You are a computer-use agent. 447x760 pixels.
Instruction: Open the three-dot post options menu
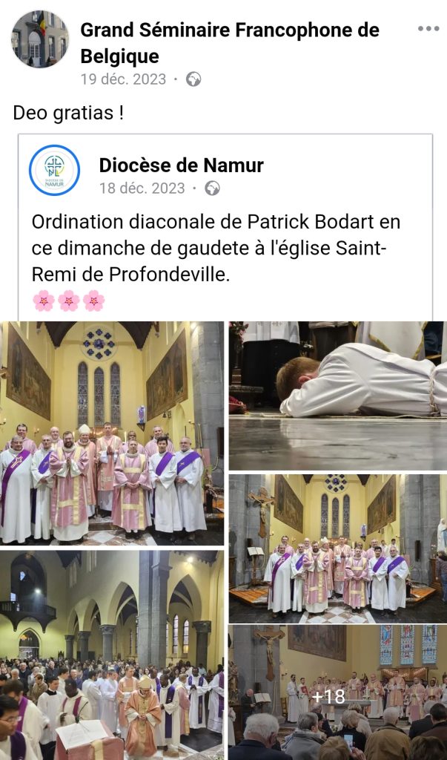(428, 29)
